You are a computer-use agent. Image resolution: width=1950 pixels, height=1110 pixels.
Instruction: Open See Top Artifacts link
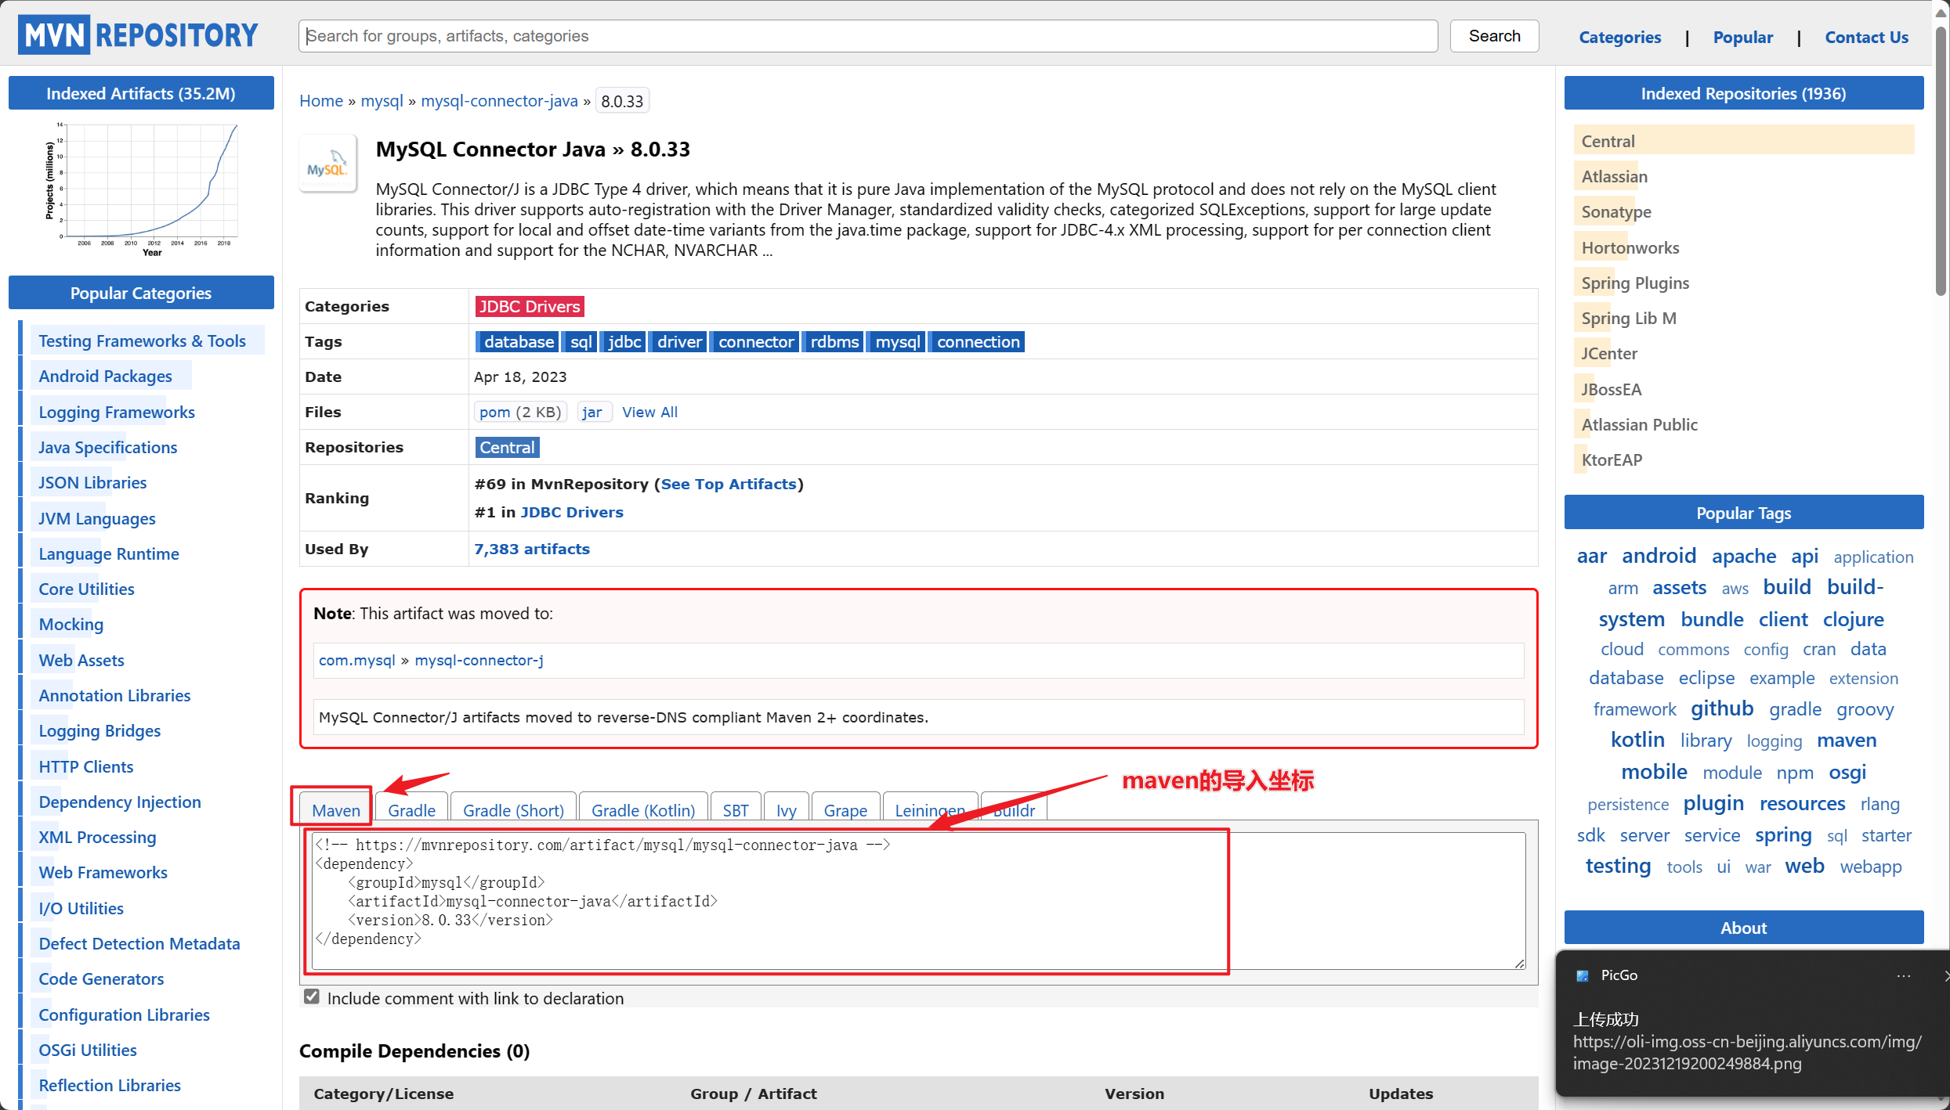729,484
